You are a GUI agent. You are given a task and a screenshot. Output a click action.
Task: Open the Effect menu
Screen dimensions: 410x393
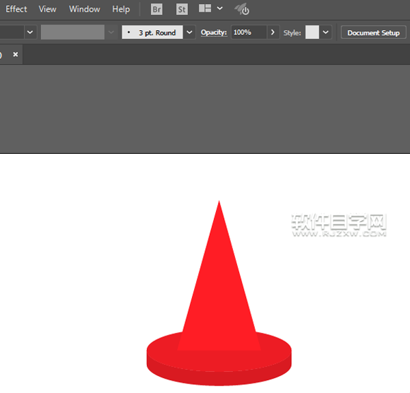click(x=16, y=9)
